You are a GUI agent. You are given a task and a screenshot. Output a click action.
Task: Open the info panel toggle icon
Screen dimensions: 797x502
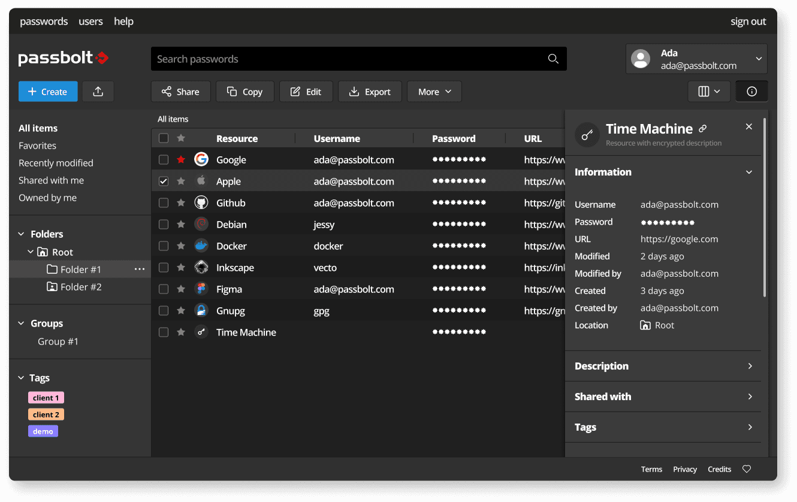click(751, 92)
